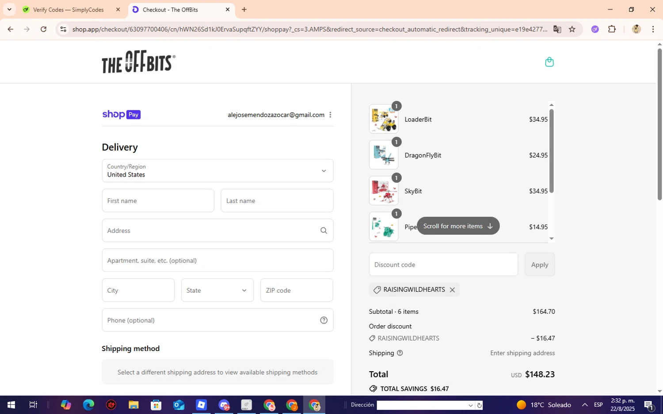Click the ZIP code field

(297, 290)
